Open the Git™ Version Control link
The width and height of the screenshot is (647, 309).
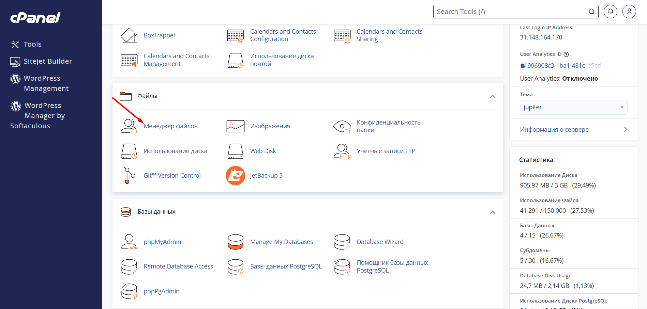[x=172, y=176]
